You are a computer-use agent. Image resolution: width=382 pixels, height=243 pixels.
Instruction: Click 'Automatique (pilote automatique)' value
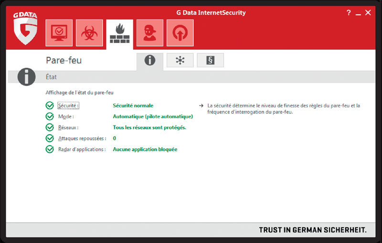coord(153,116)
